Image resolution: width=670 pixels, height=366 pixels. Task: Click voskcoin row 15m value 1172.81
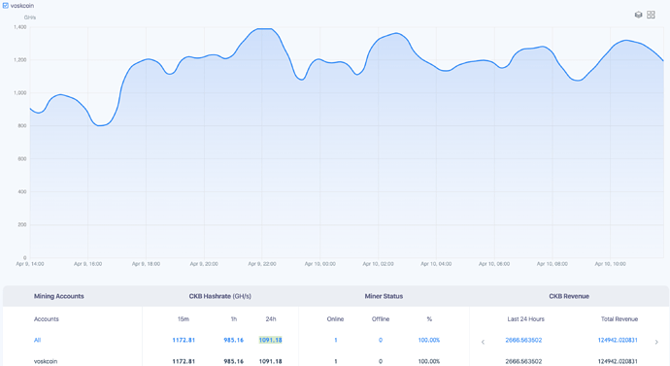[184, 361]
